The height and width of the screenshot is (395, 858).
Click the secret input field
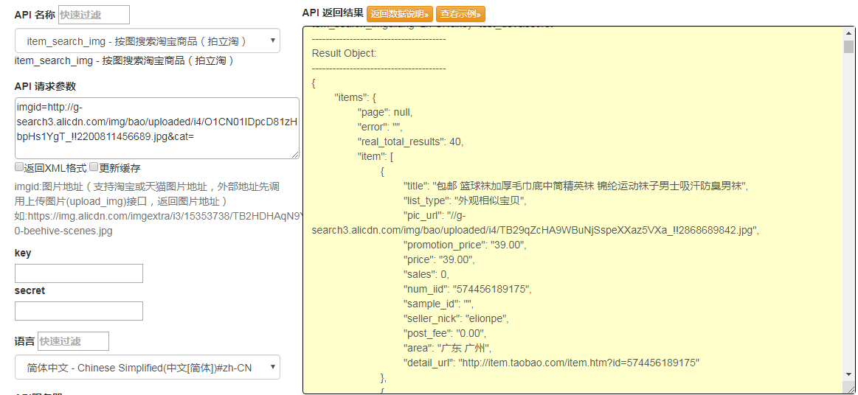pos(79,311)
